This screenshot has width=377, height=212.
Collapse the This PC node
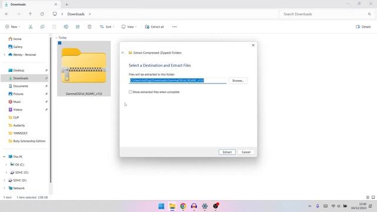click(4, 157)
